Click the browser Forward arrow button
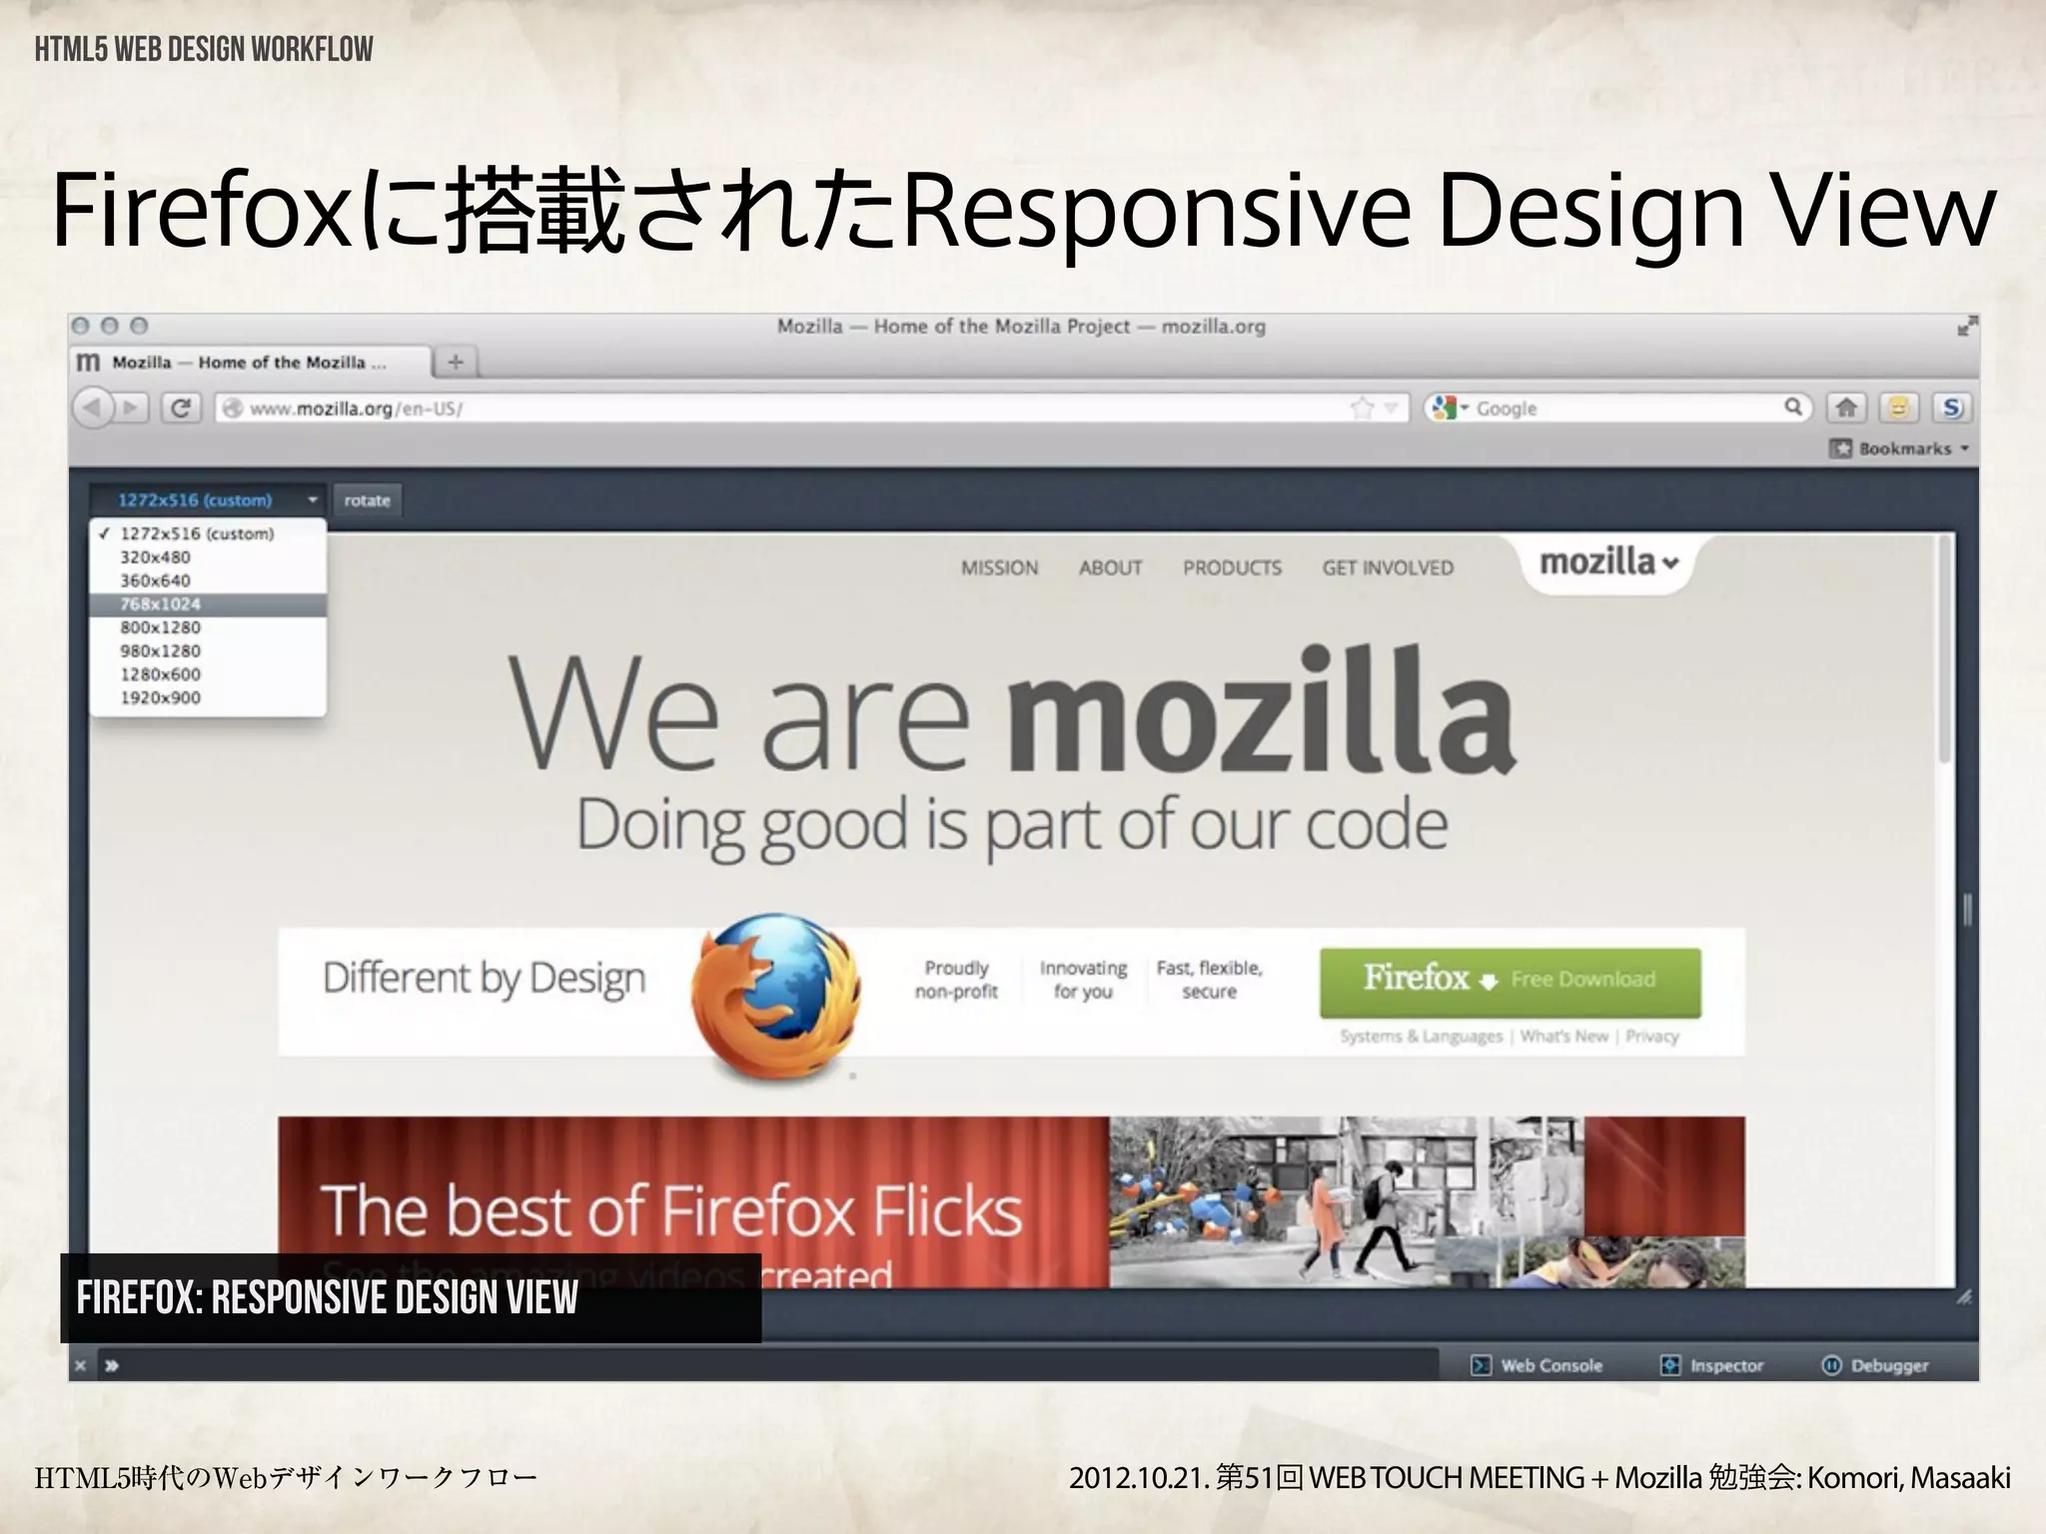2046x1534 pixels. pos(131,408)
